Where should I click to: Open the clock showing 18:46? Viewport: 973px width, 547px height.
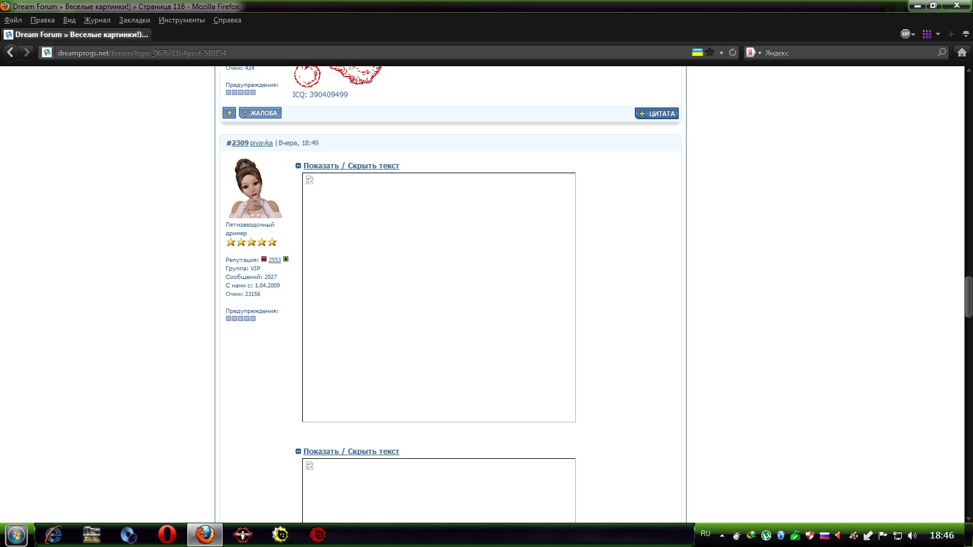941,535
